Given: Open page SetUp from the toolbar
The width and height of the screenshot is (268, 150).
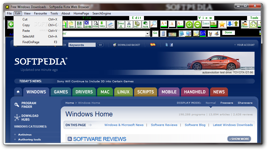Looking at the screenshot, I should (102, 24).
